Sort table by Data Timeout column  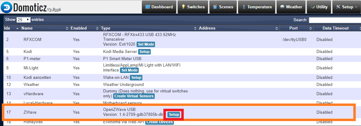click(x=337, y=28)
